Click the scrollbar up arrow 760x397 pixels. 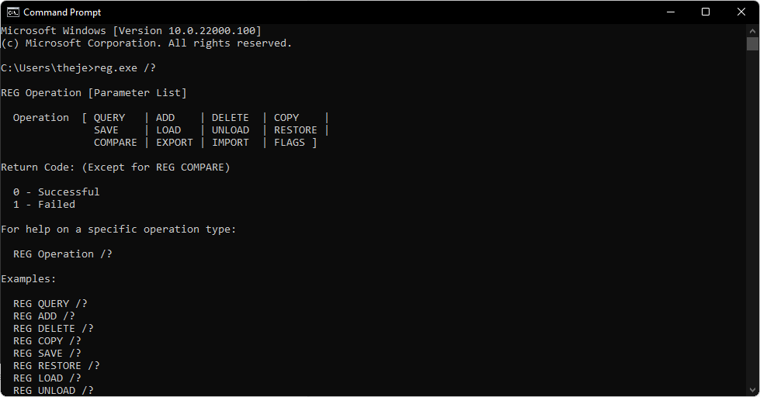752,30
